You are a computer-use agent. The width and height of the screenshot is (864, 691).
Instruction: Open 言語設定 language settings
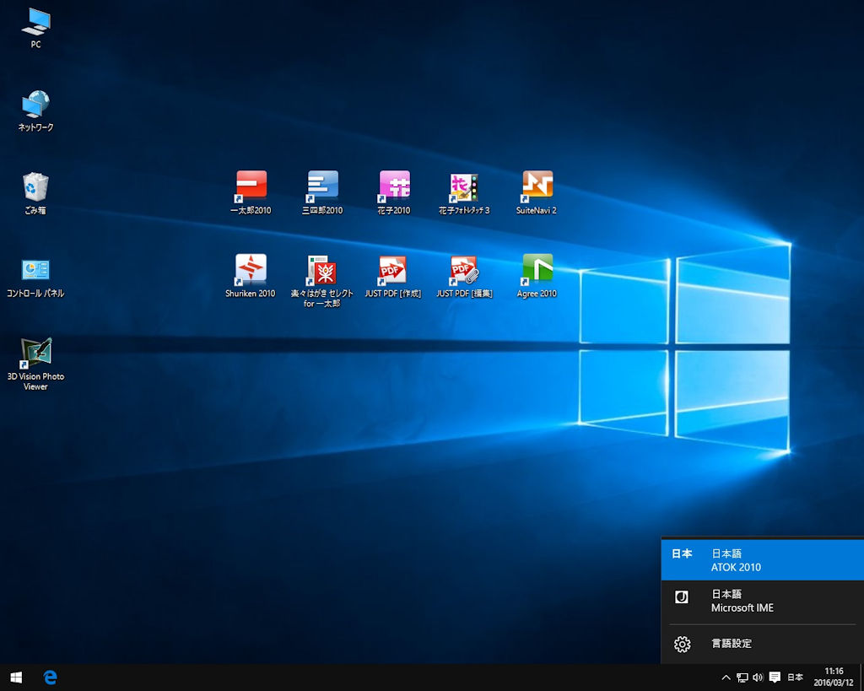pyautogui.click(x=763, y=644)
